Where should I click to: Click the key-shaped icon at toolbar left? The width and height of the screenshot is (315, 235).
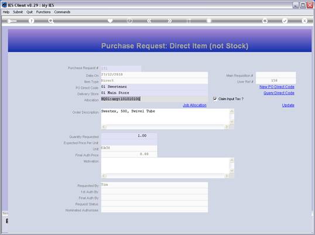tap(12, 21)
